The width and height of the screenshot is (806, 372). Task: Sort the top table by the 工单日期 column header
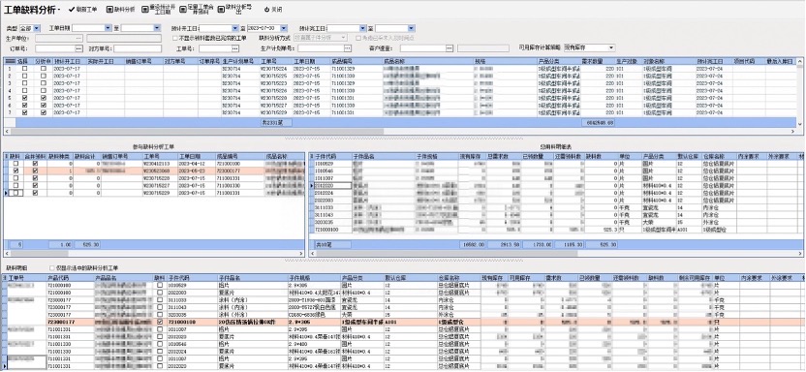pos(311,61)
